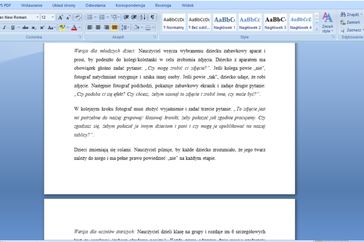Apply the Nagłówek 2 style

[x=250, y=23]
